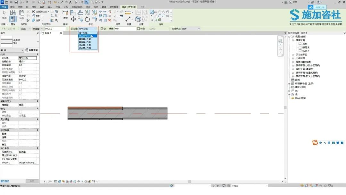The height and width of the screenshot is (195, 346).
Task: Select 标高 2 in the project browser
Action: click(306, 51)
